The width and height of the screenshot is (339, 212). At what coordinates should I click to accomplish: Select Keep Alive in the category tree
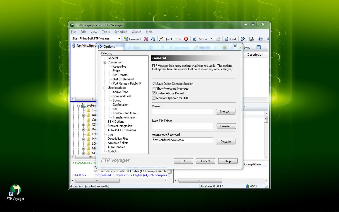pyautogui.click(x=119, y=67)
